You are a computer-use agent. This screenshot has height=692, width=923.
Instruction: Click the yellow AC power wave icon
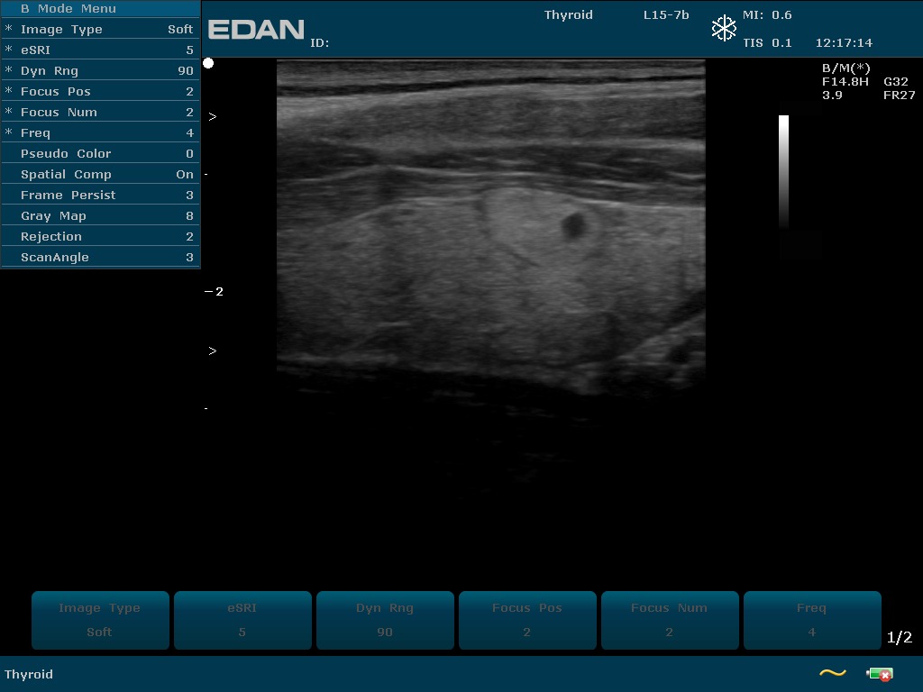pyautogui.click(x=832, y=673)
